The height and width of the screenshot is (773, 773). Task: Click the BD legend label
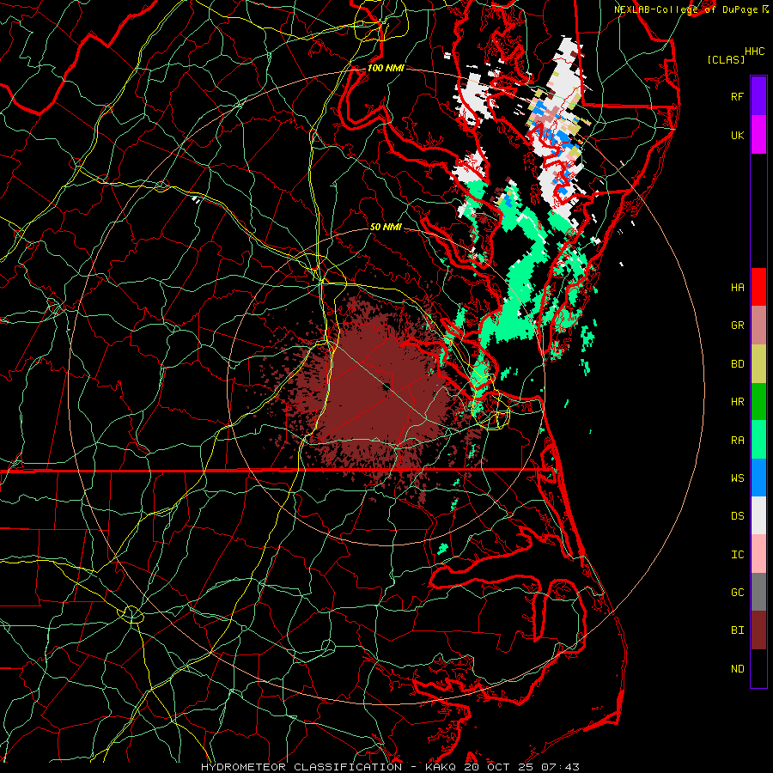coord(738,364)
